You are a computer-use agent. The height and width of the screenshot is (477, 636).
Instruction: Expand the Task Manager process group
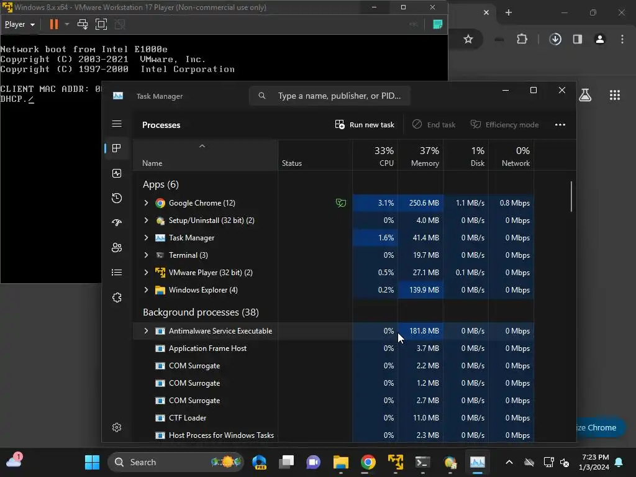tap(146, 238)
